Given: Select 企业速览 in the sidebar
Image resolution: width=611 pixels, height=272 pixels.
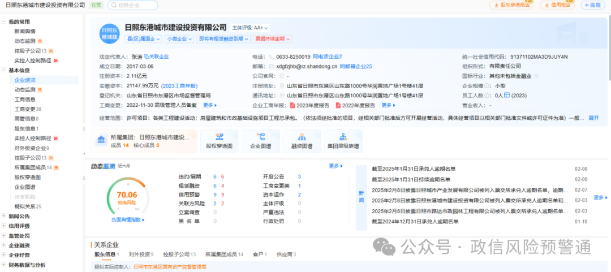Looking at the screenshot, I should coord(25,80).
